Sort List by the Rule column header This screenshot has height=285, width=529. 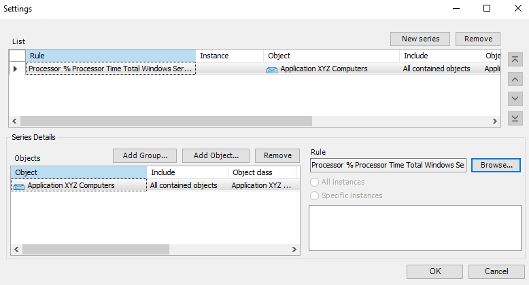(111, 56)
